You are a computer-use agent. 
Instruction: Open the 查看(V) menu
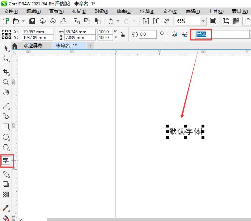point(56,11)
